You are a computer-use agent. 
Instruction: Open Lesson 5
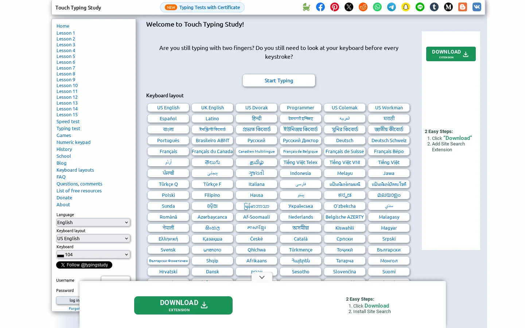coord(66,56)
